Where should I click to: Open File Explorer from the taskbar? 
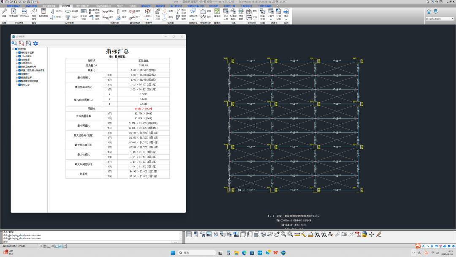coord(236,253)
